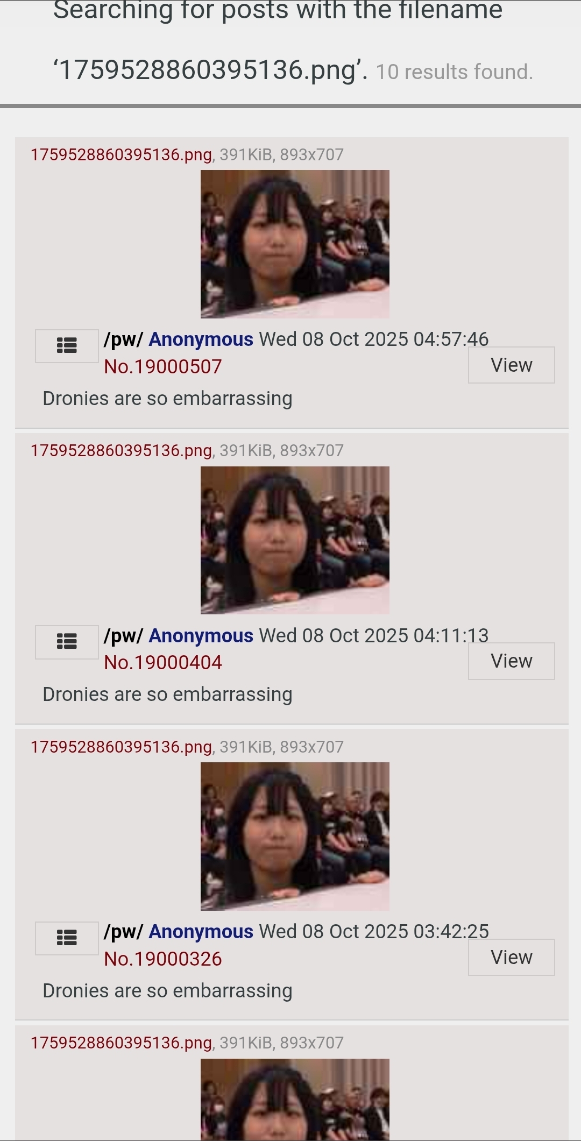
Task: Open first 1759528860395136.png filename link
Action: pos(121,155)
